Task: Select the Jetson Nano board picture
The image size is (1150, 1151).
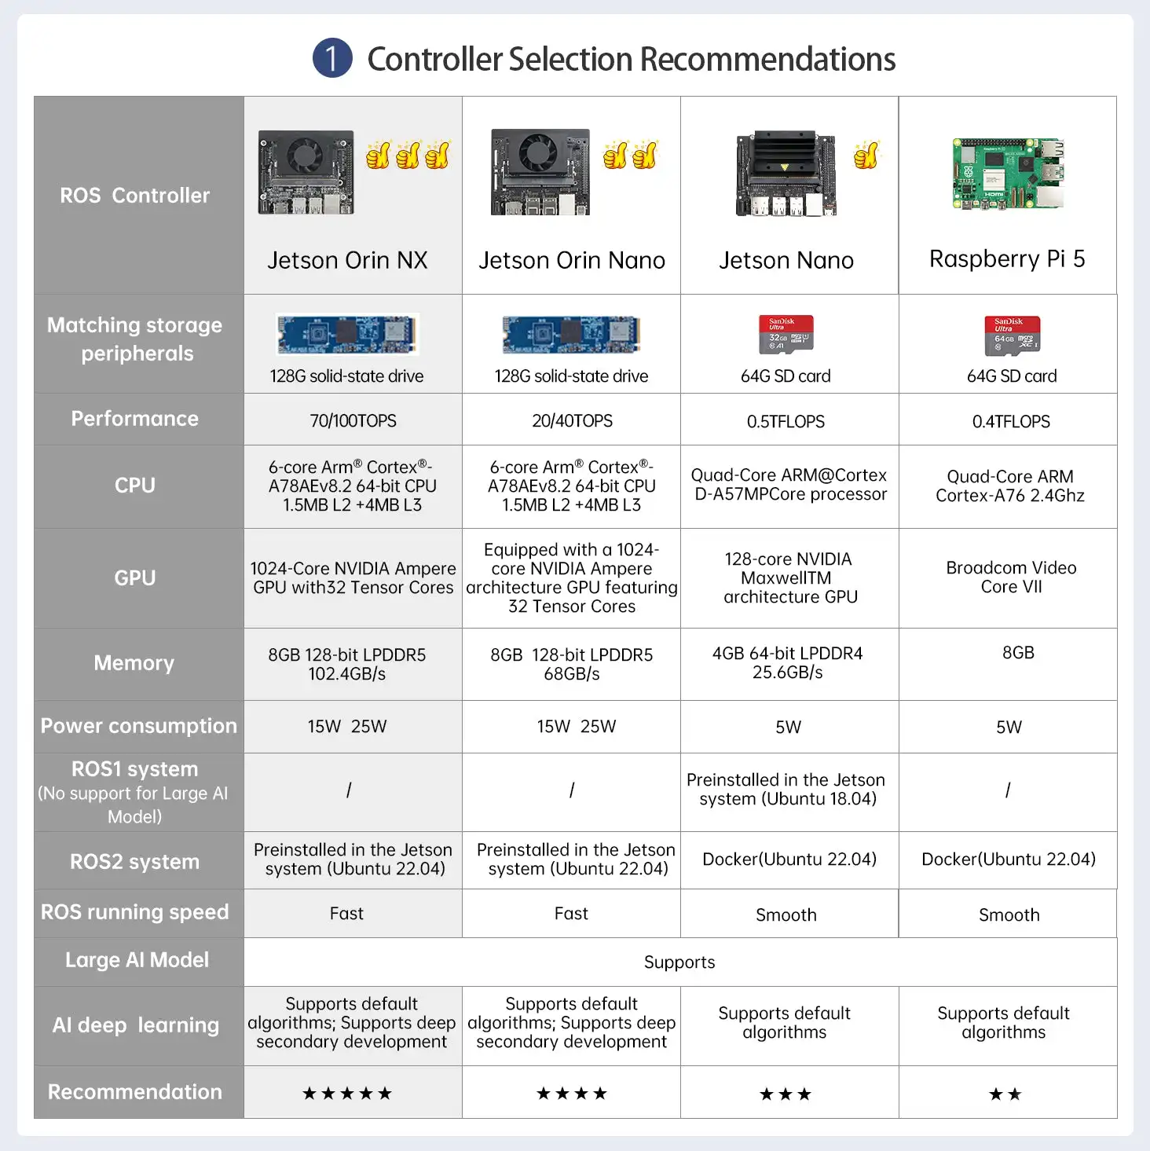Action: coord(786,174)
